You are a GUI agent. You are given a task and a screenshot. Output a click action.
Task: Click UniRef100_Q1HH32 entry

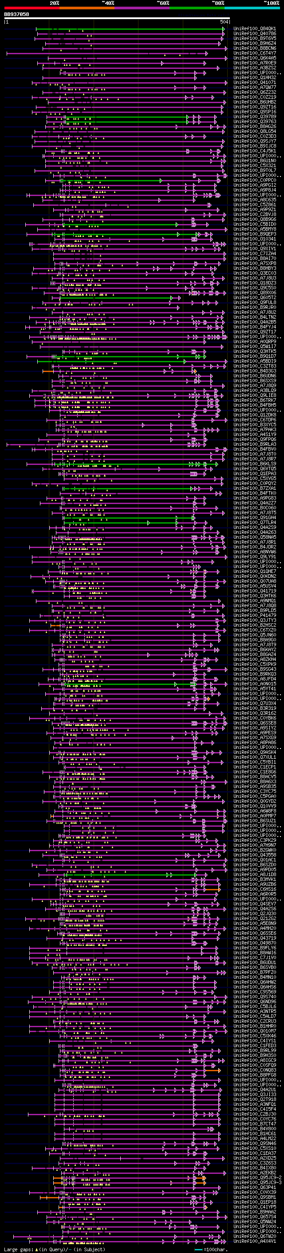click(x=254, y=77)
